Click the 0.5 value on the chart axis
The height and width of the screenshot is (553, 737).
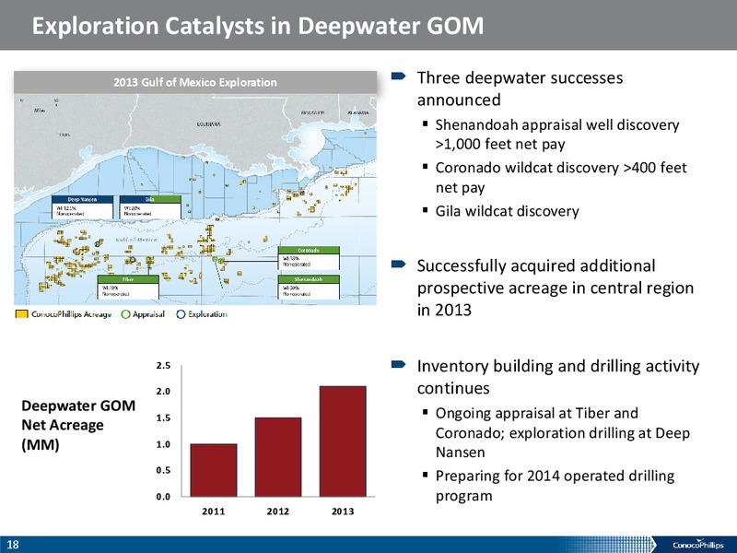coord(163,470)
